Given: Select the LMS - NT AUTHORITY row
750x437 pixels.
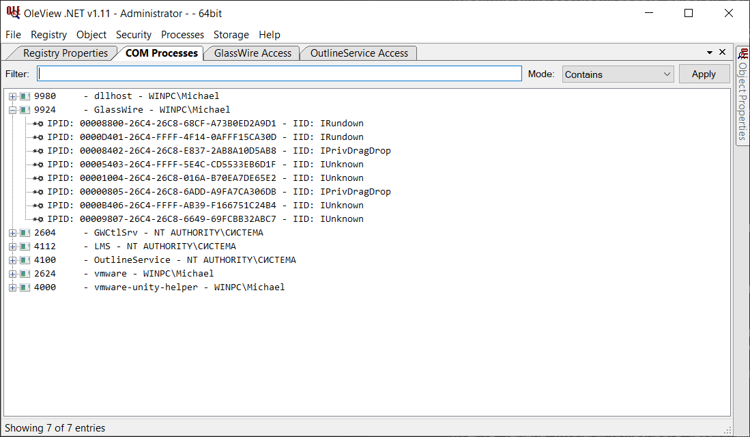Looking at the screenshot, I should [x=135, y=246].
